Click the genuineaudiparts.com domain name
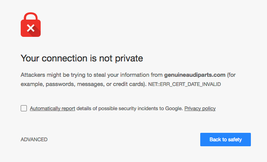Viewport: 267px width, 162px height. tap(195, 75)
